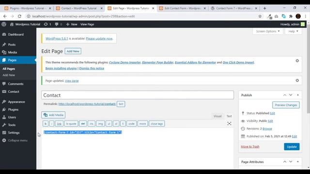
Task: Toggle distraction-free writing fullscreen icon
Action: pyautogui.click(x=229, y=124)
